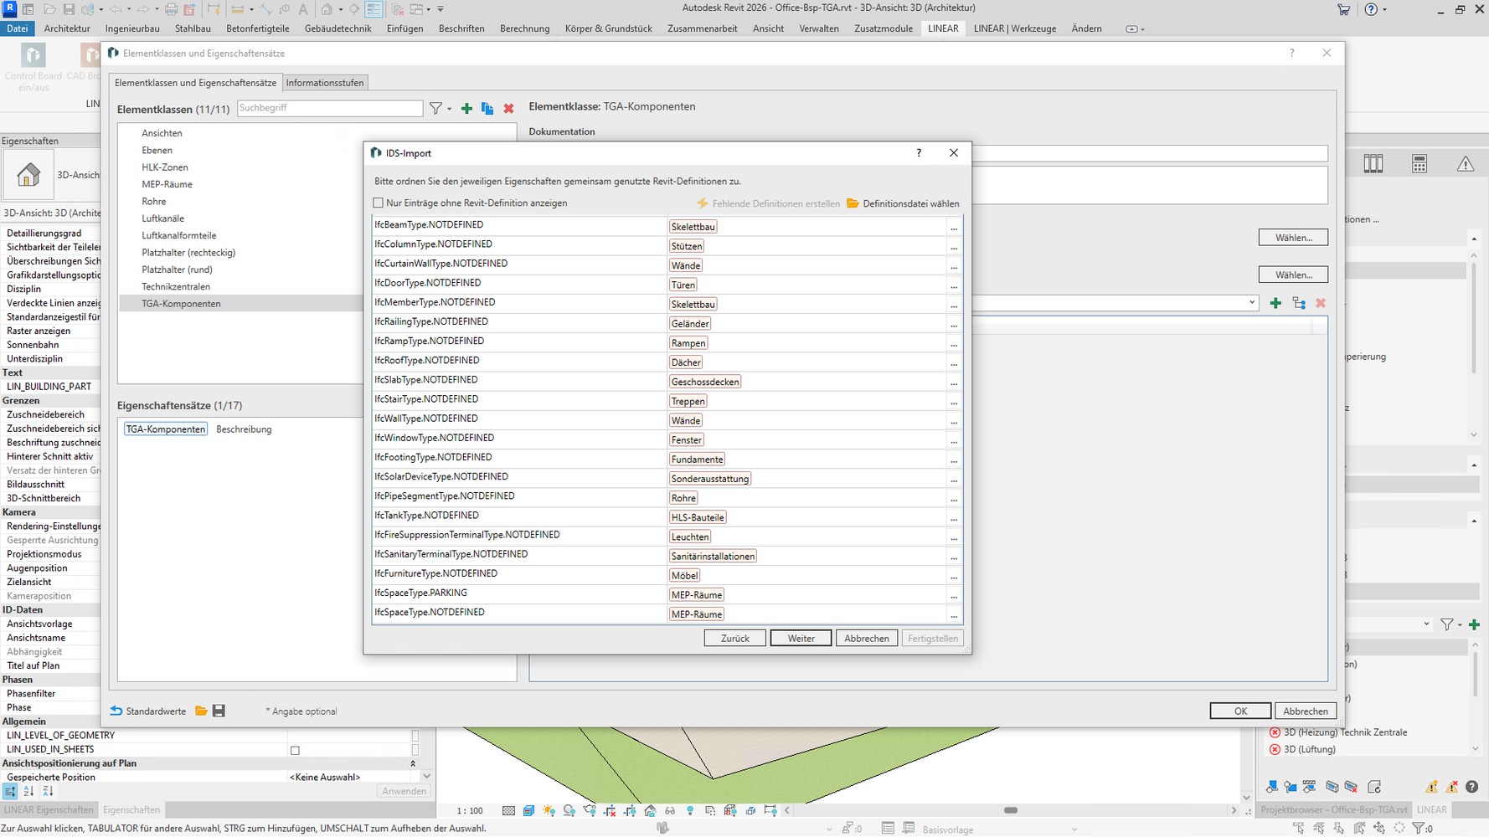Click Skelettbau value for IfcBeamType
Screen dimensions: 1489x837
693,227
